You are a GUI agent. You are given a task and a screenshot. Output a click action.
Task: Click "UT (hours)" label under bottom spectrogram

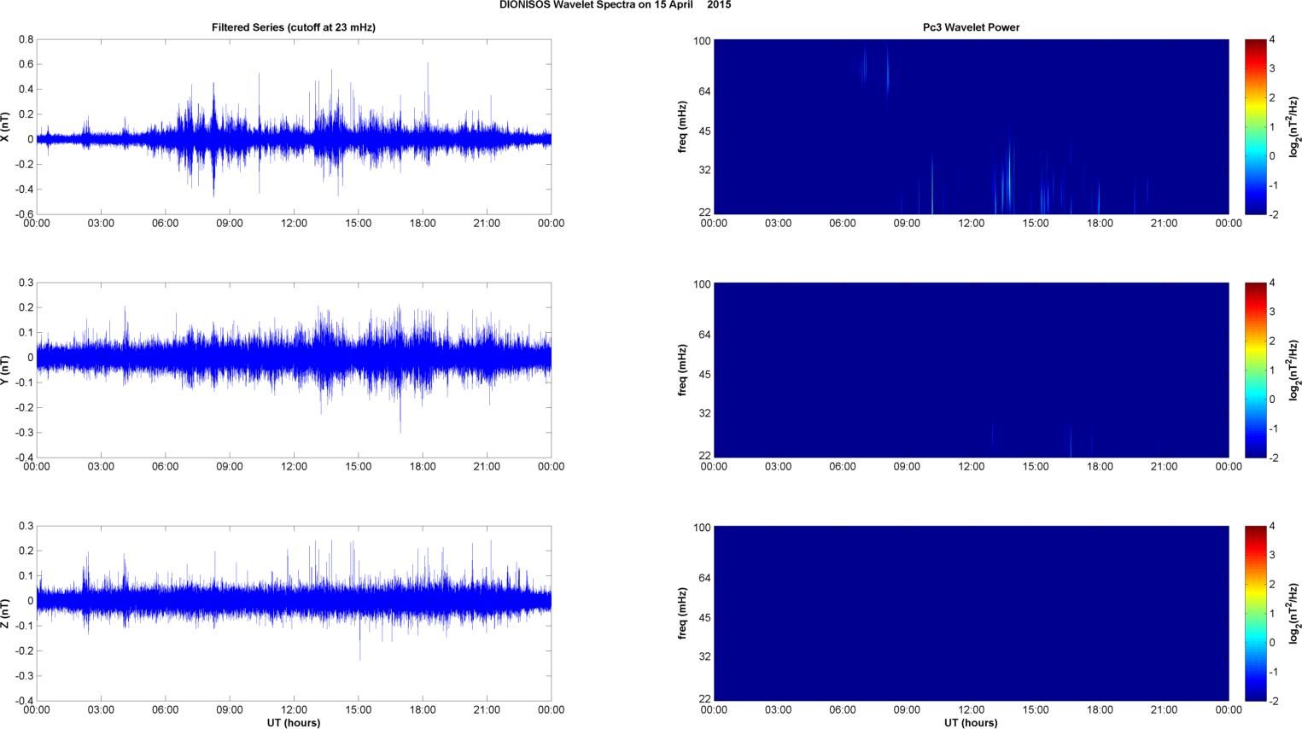point(971,722)
